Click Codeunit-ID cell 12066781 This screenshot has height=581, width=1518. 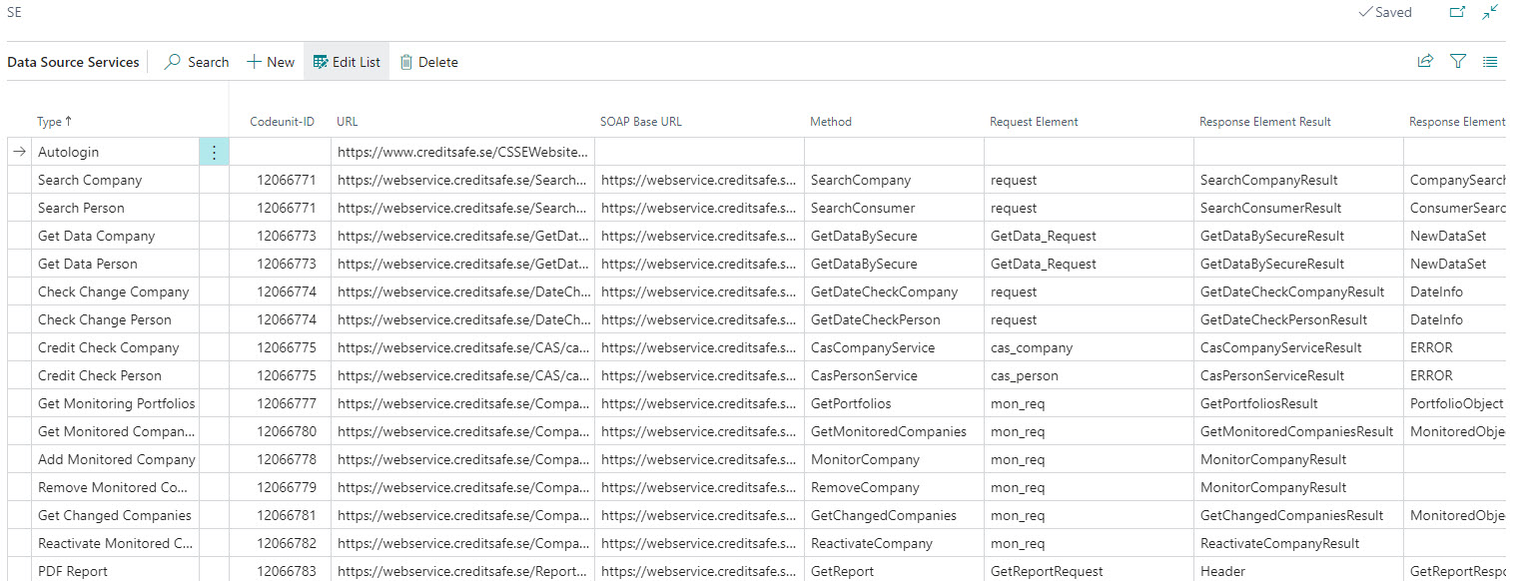[281, 516]
